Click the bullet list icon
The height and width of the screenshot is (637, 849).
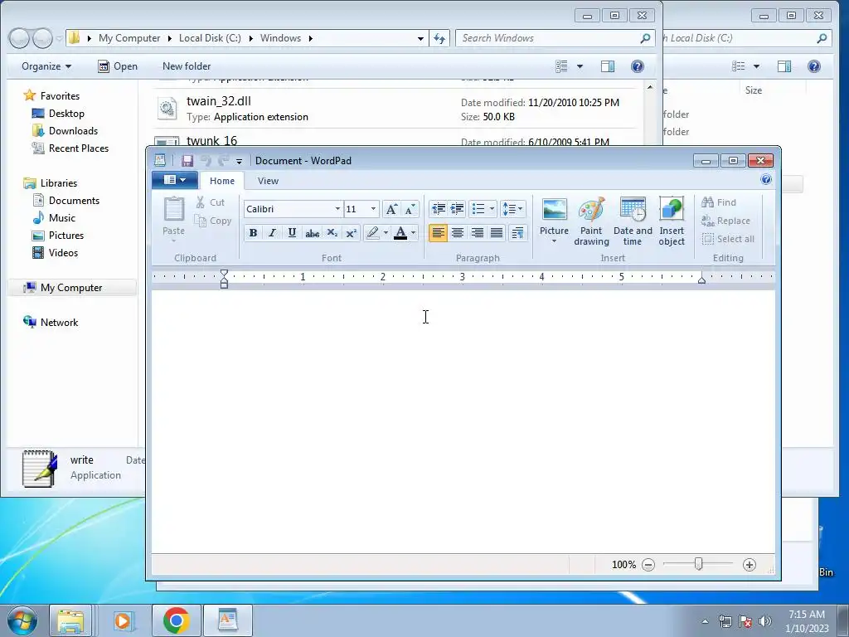[478, 208]
